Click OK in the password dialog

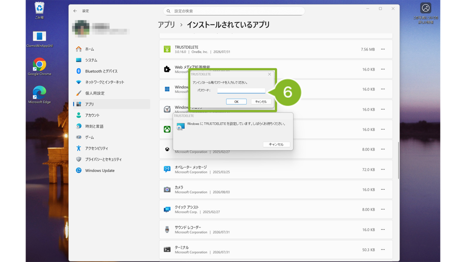pyautogui.click(x=236, y=101)
